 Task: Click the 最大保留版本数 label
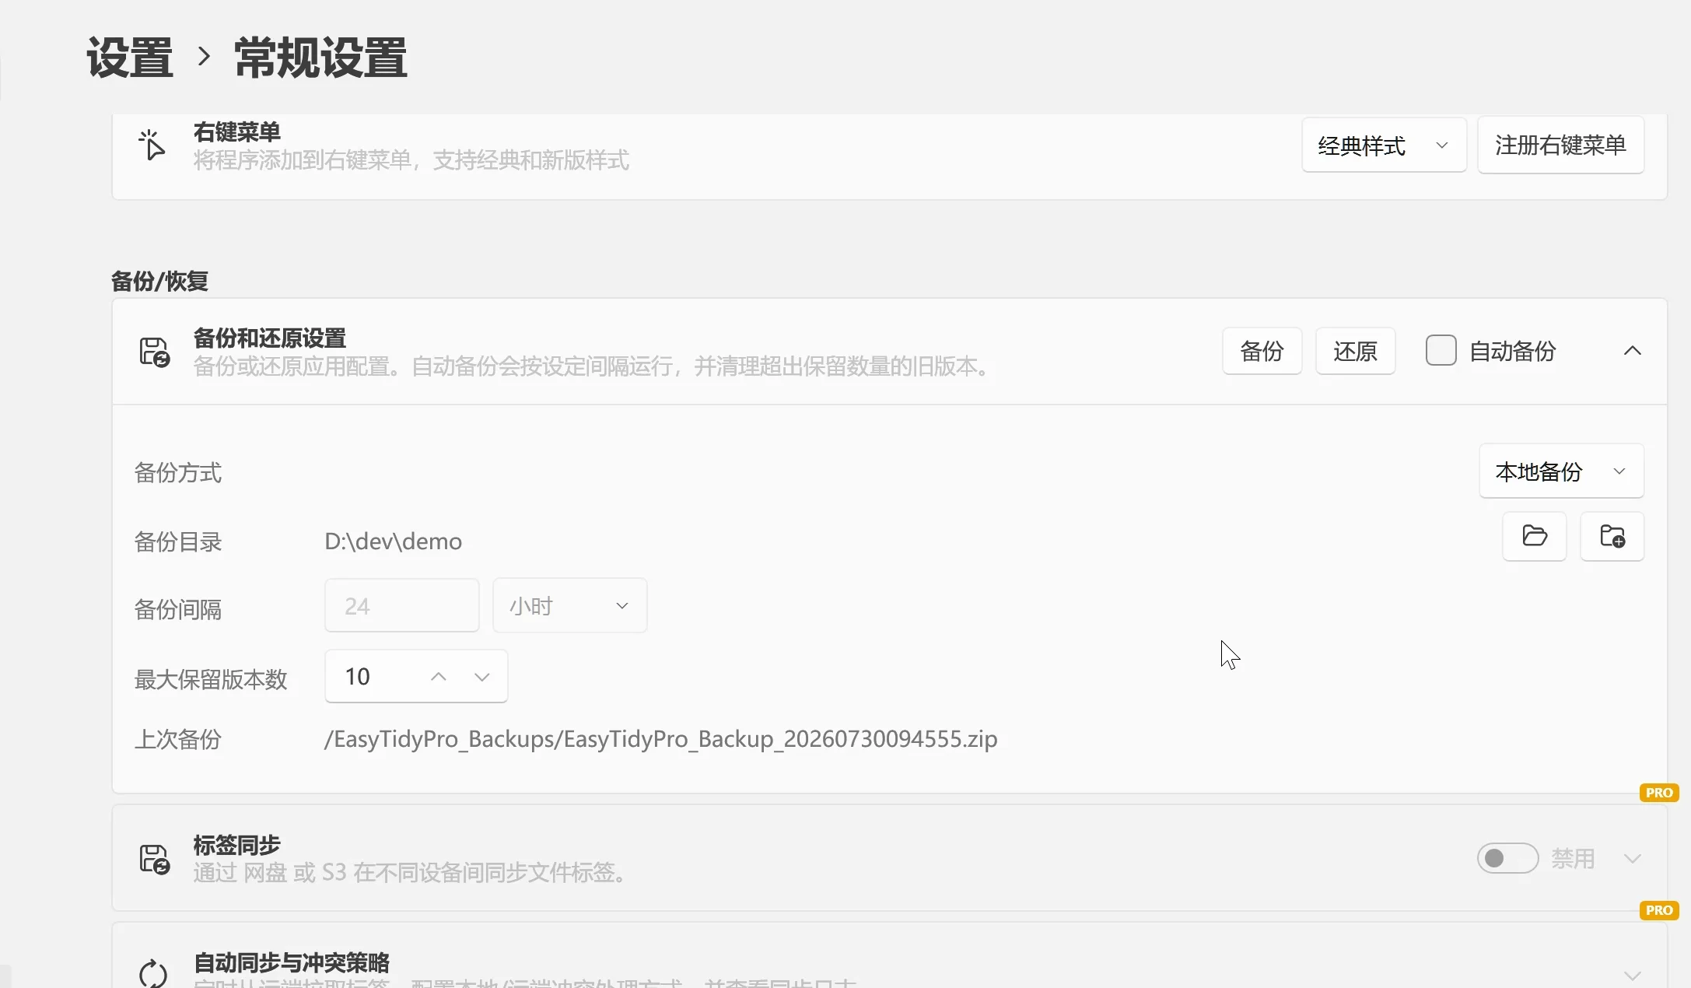point(211,680)
